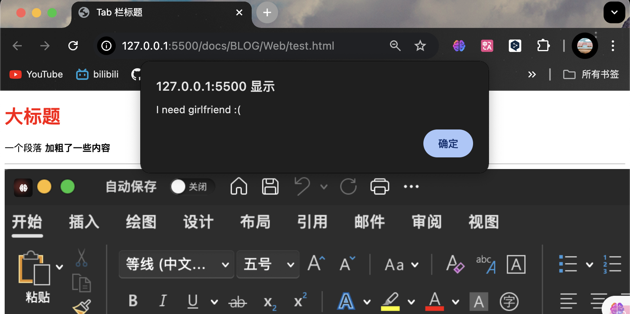This screenshot has width=630, height=314.
Task: Switch to the 开始 ribbon tab
Action: coord(27,222)
